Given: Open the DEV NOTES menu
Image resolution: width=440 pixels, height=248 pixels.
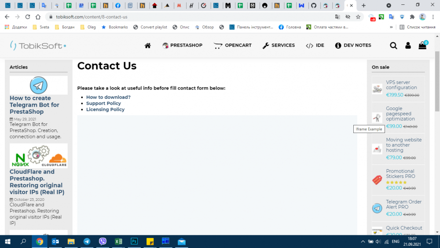Looking at the screenshot, I should [x=353, y=45].
